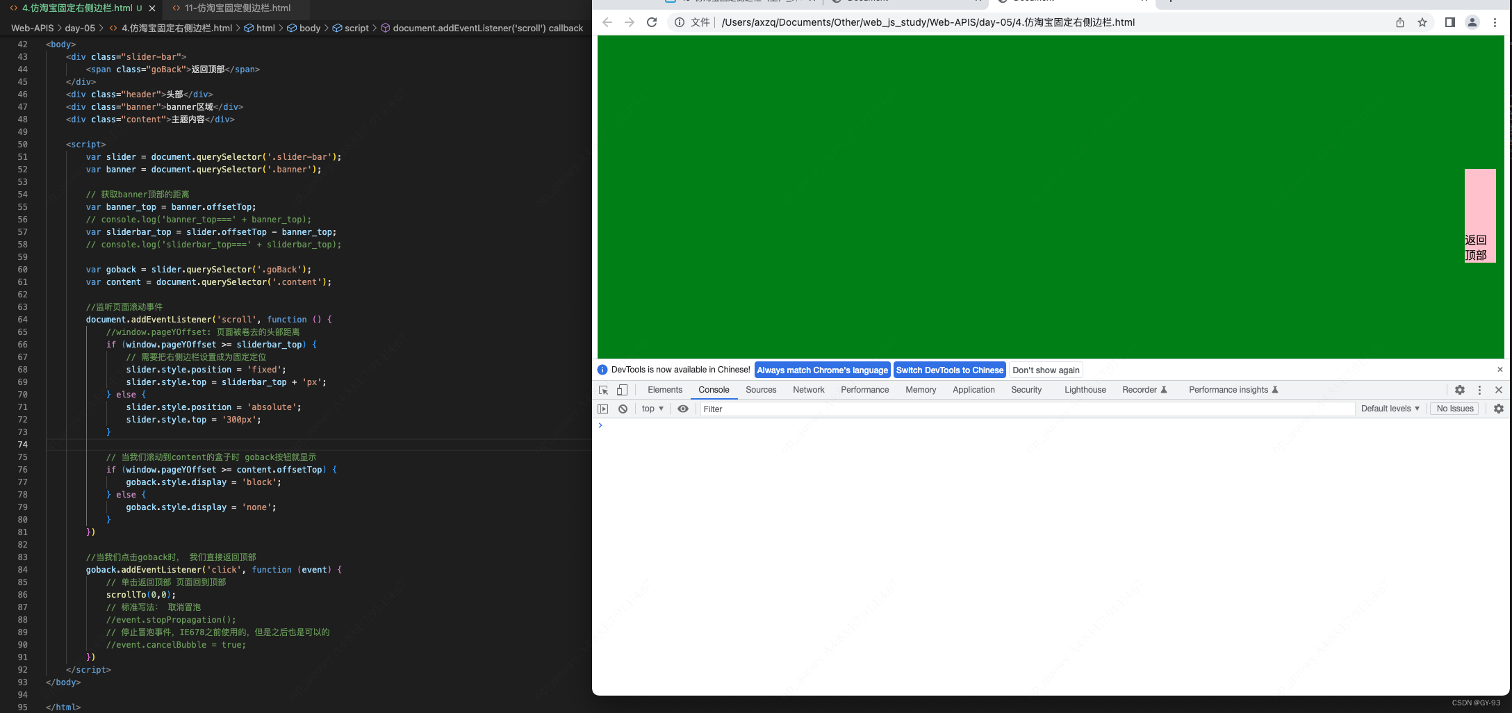This screenshot has height=713, width=1512.
Task: Click the pink 返回顶部 sidebar on the page
Action: click(x=1480, y=215)
